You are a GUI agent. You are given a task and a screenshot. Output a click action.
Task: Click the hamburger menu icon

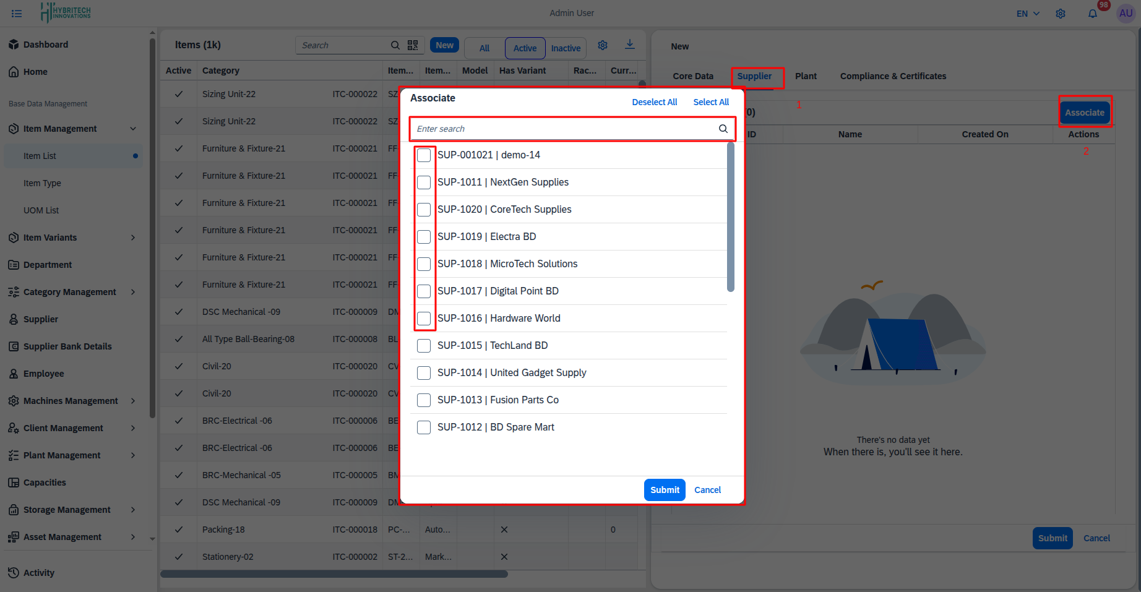pyautogui.click(x=17, y=13)
